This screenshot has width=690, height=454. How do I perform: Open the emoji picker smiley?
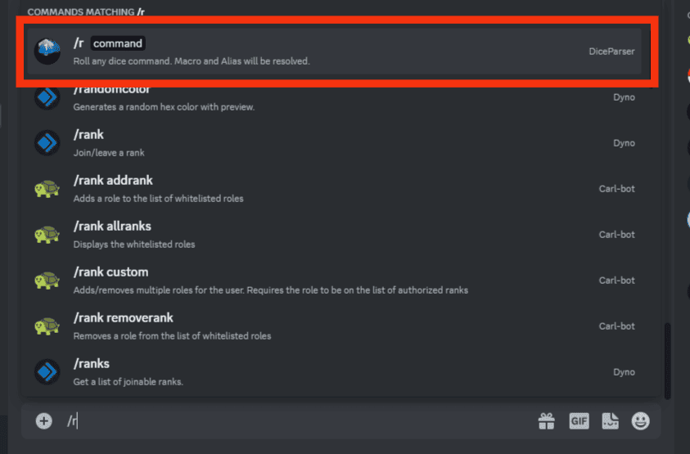[640, 421]
